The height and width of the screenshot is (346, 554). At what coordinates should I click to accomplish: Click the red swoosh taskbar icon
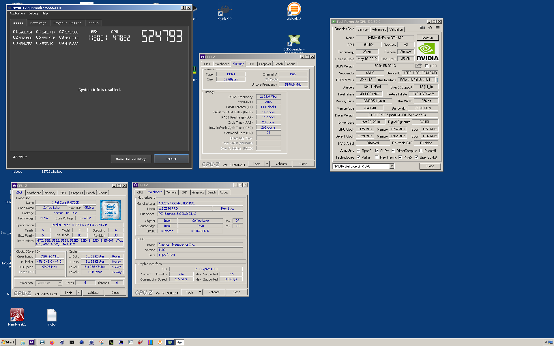pyautogui.click(x=140, y=342)
